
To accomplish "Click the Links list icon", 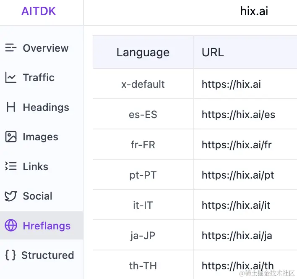I will pos(10,166).
